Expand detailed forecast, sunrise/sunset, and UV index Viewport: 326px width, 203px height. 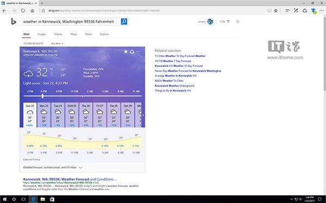53,167
